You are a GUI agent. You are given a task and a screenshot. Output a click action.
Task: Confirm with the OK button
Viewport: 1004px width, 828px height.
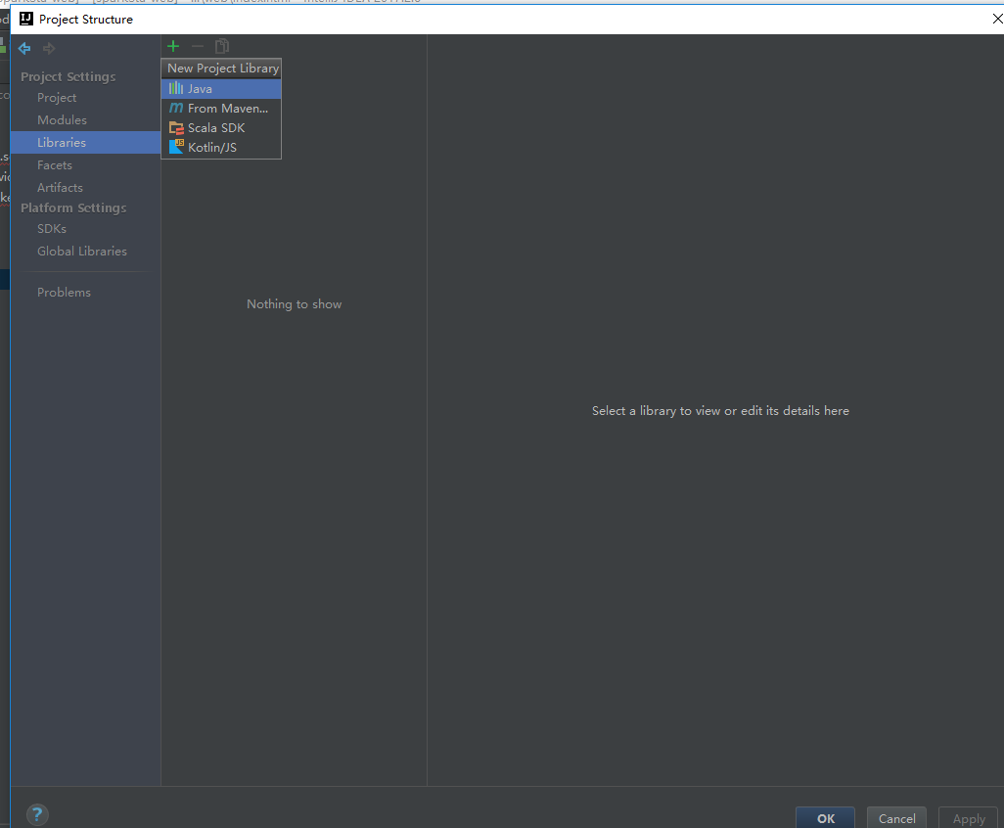click(825, 818)
